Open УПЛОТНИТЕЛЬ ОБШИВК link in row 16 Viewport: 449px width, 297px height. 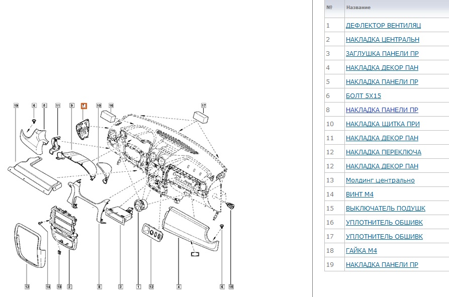point(384,222)
